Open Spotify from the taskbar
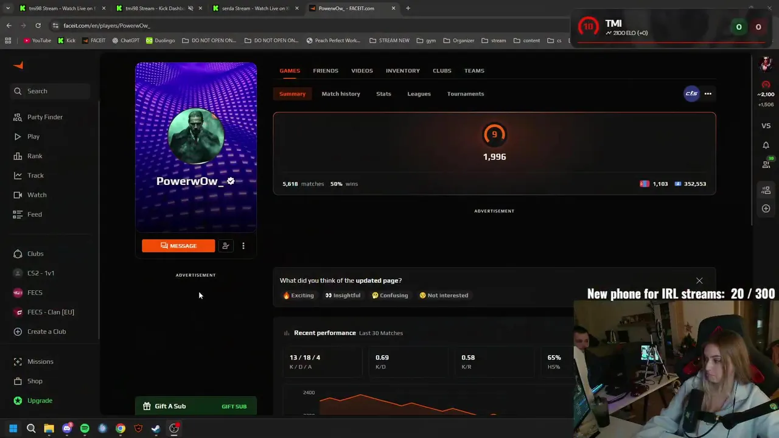 pos(85,428)
